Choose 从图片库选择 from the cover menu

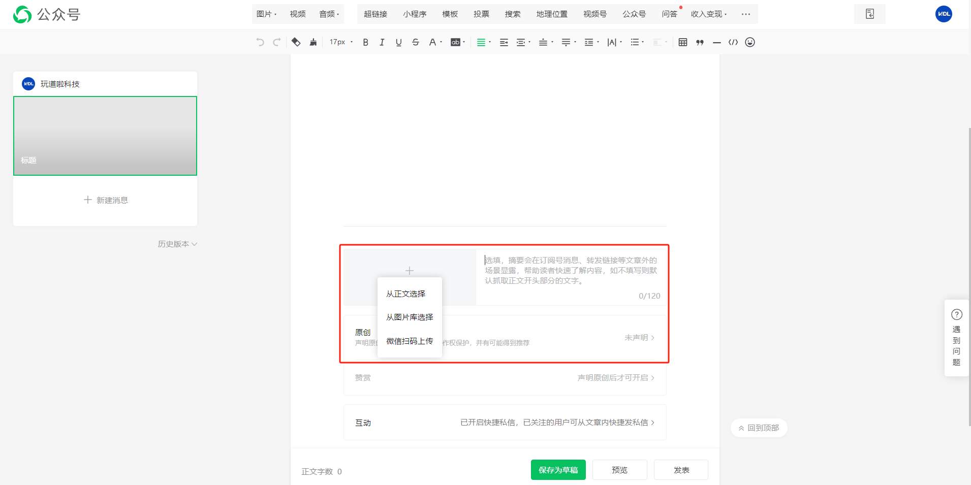click(410, 317)
